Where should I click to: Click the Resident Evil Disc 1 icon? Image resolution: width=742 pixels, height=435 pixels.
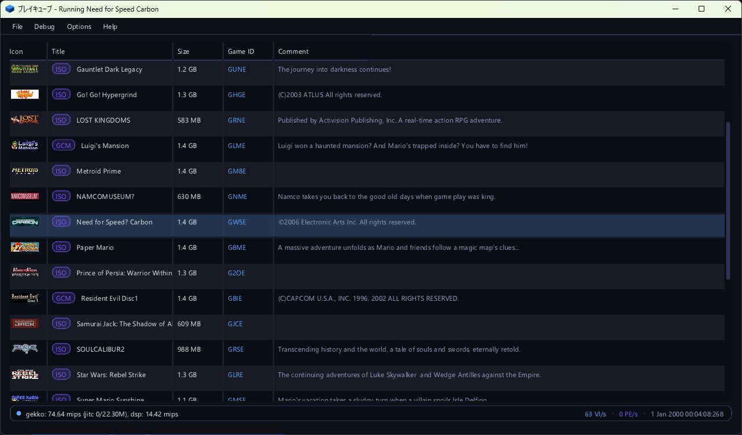point(25,298)
